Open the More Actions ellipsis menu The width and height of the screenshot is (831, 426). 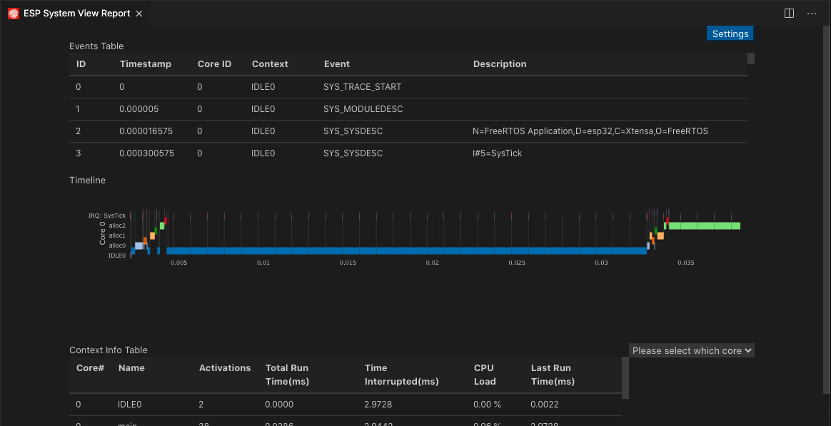tap(811, 14)
